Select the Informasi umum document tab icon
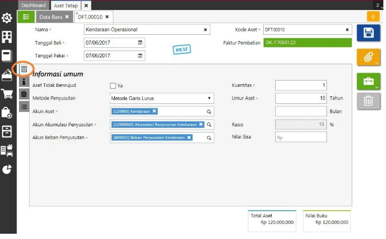This screenshot has height=239, width=386. point(24,69)
